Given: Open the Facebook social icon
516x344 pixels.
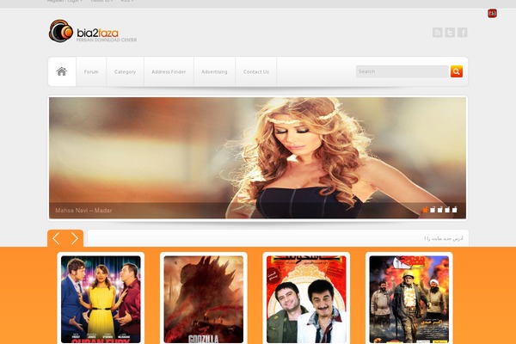Looking at the screenshot, I should coord(463,33).
